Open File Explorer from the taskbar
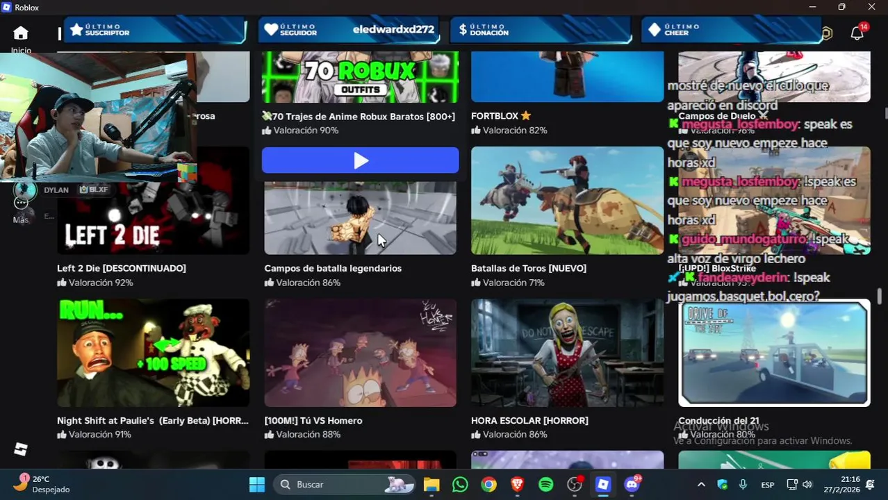Image resolution: width=888 pixels, height=500 pixels. click(x=431, y=485)
